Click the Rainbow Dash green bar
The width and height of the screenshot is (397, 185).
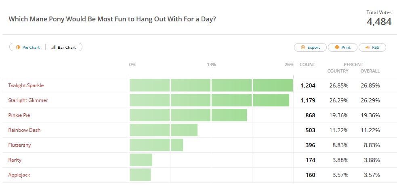pyautogui.click(x=163, y=130)
